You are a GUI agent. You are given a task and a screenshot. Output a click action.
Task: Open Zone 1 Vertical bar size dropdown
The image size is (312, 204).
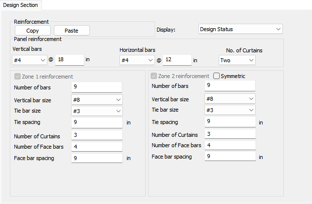tap(96, 99)
